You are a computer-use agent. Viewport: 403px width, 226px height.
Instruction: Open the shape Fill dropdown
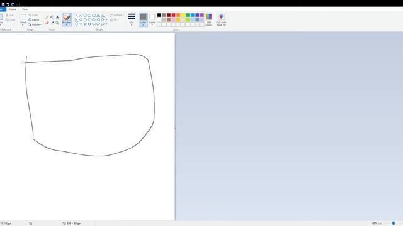pyautogui.click(x=114, y=19)
